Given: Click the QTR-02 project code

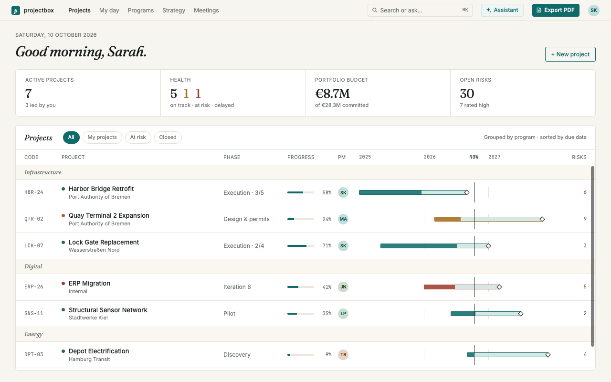Looking at the screenshot, I should point(34,219).
